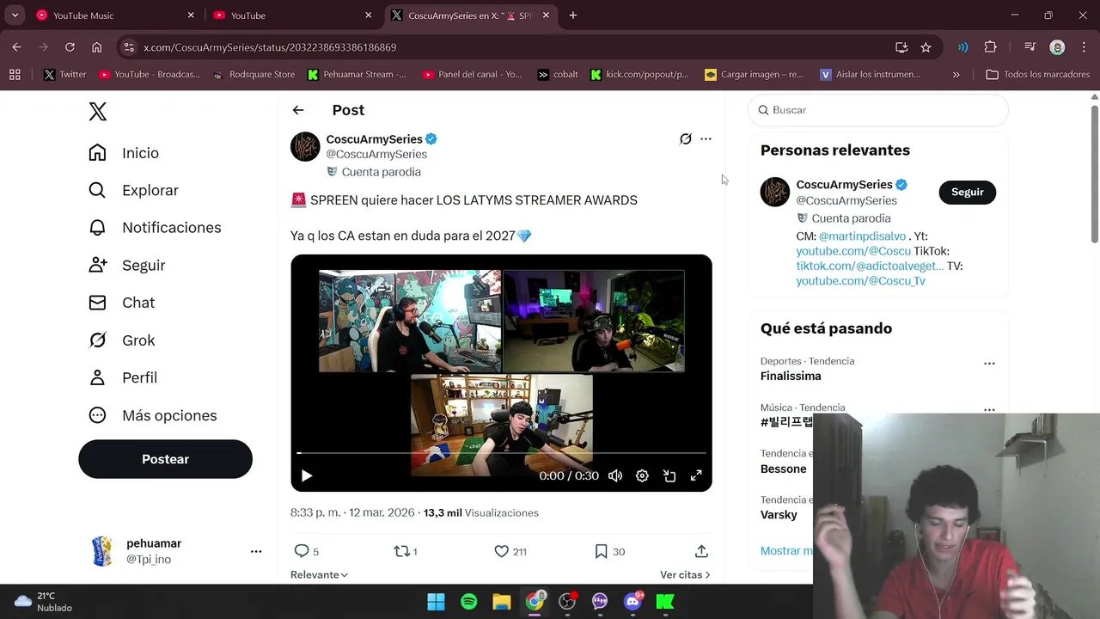Click the share icon on the post

click(701, 551)
